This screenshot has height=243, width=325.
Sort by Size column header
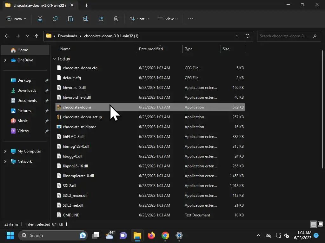[x=226, y=49]
